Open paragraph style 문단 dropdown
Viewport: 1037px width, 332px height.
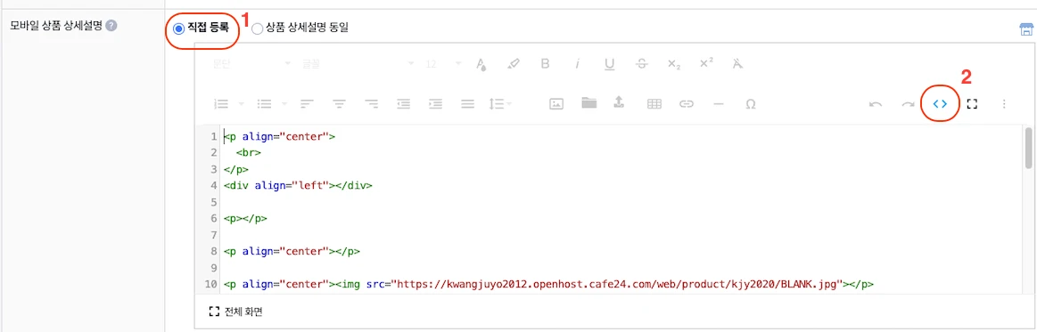tap(251, 64)
